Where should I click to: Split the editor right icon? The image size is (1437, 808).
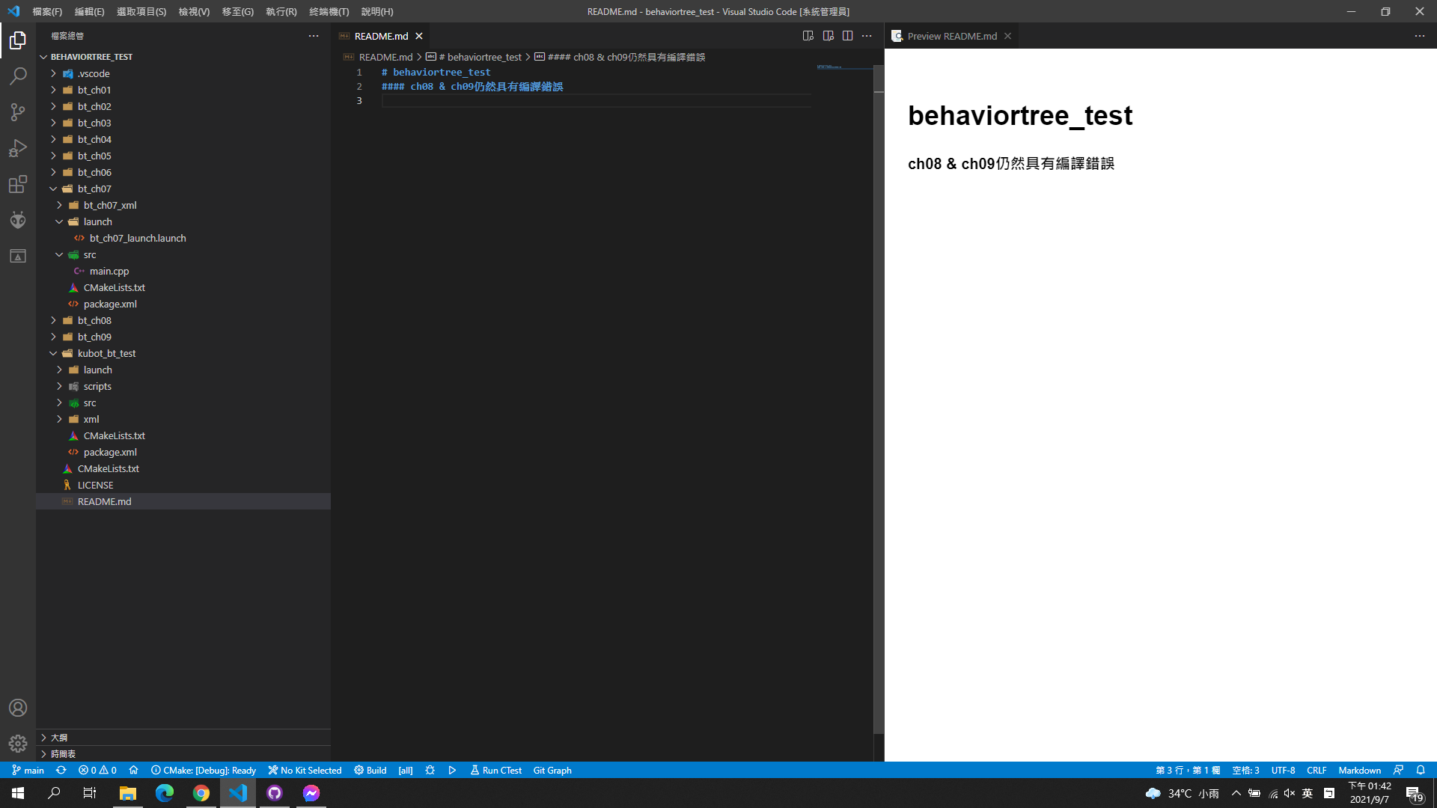[847, 36]
